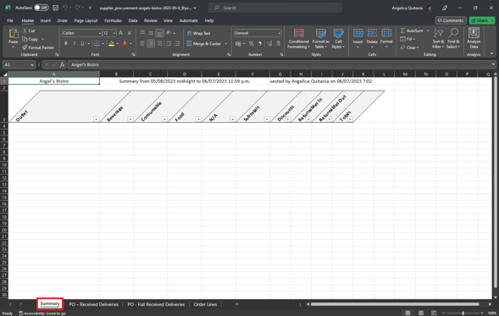Open Find & Select
This screenshot has width=499, height=316.
point(453,39)
